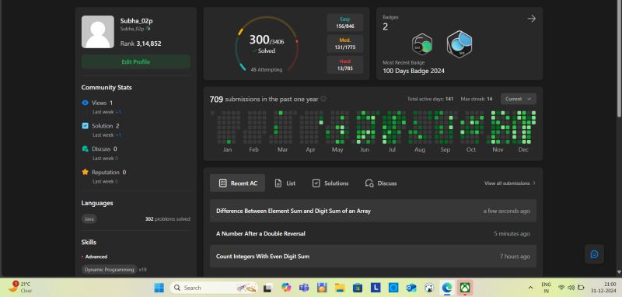This screenshot has height=297, width=622.
Task: Click the Views eye icon
Action: pyautogui.click(x=85, y=103)
